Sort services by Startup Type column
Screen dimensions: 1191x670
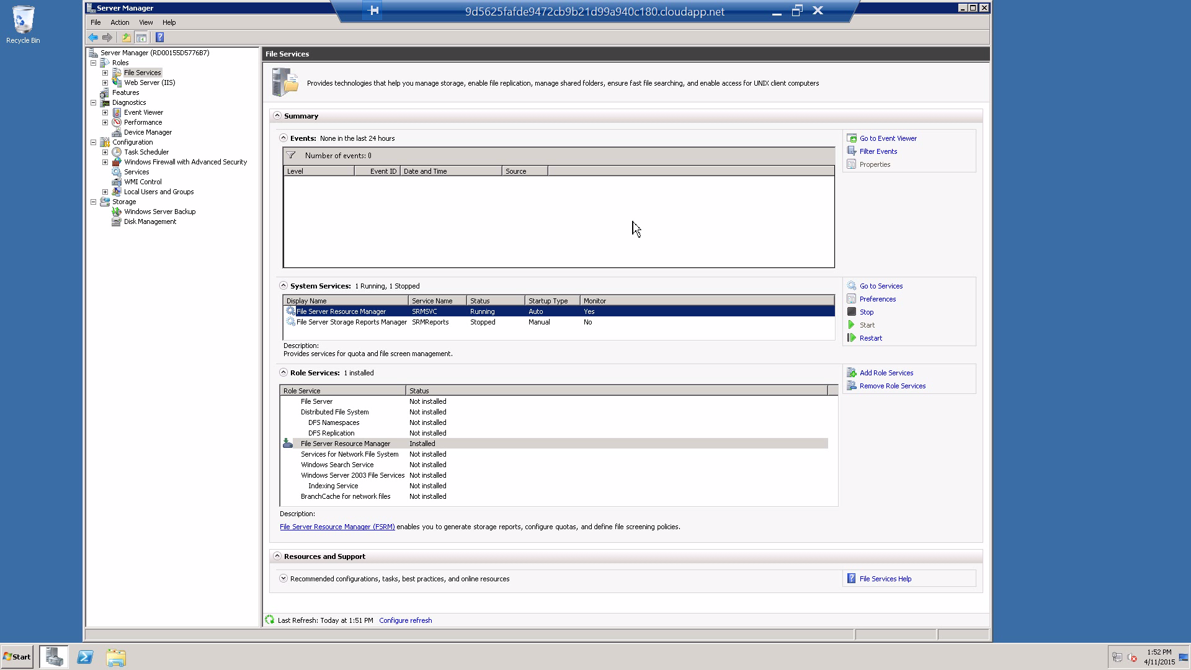pyautogui.click(x=552, y=301)
